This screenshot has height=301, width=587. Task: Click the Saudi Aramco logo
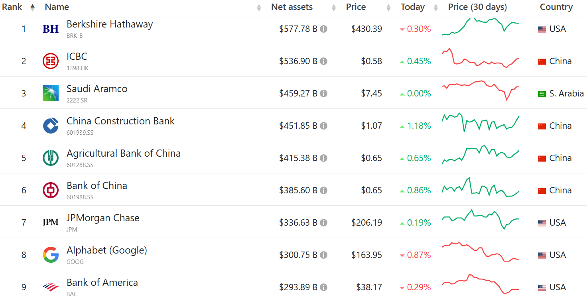(51, 93)
